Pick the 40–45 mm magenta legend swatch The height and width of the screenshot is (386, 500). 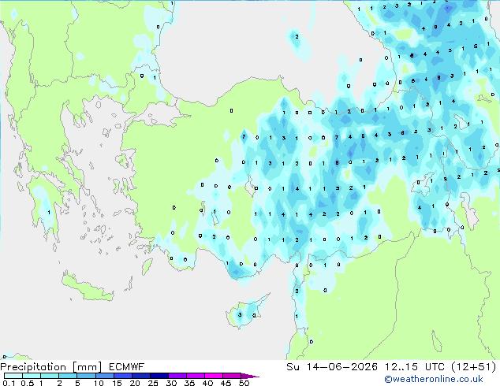214,376
